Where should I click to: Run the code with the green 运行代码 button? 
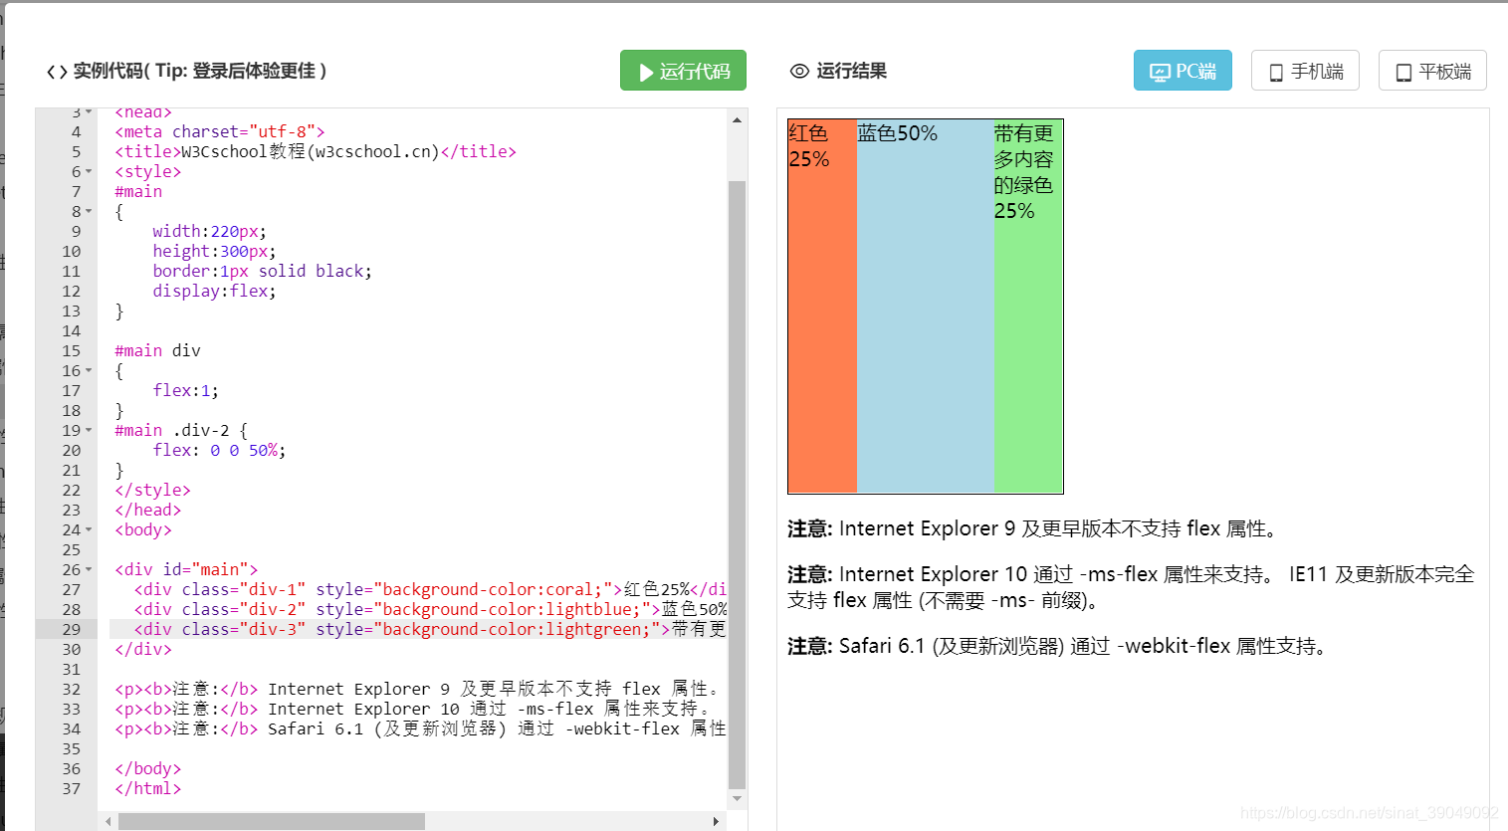pos(683,71)
